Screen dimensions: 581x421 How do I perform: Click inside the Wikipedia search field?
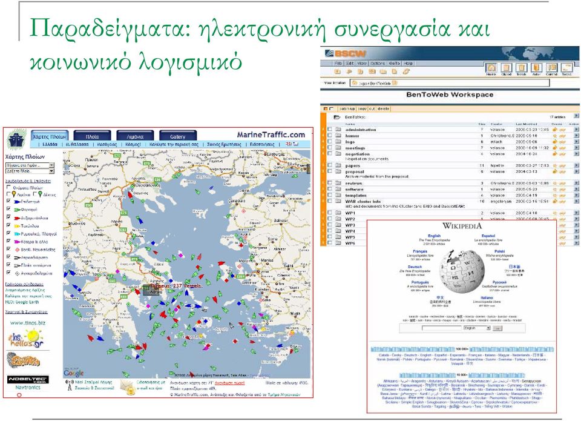tap(442, 328)
